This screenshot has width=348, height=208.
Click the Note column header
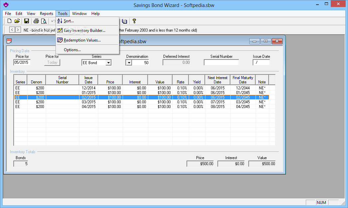(x=262, y=80)
